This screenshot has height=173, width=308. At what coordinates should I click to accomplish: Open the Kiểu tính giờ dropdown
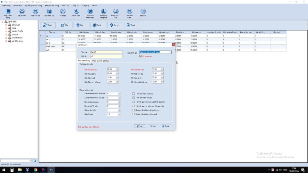pyautogui.click(x=170, y=52)
